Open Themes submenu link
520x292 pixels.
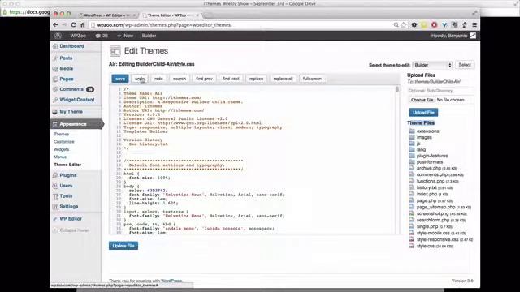click(x=62, y=134)
